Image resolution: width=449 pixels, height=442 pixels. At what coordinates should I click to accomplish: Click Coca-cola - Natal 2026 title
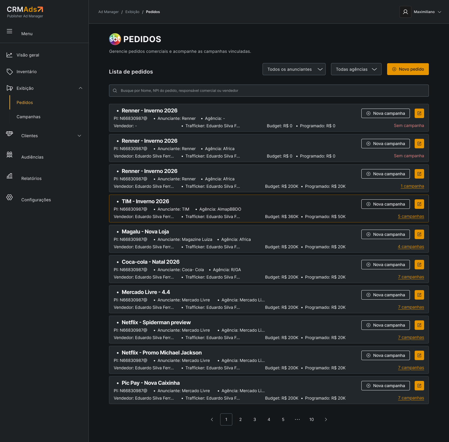pos(150,262)
